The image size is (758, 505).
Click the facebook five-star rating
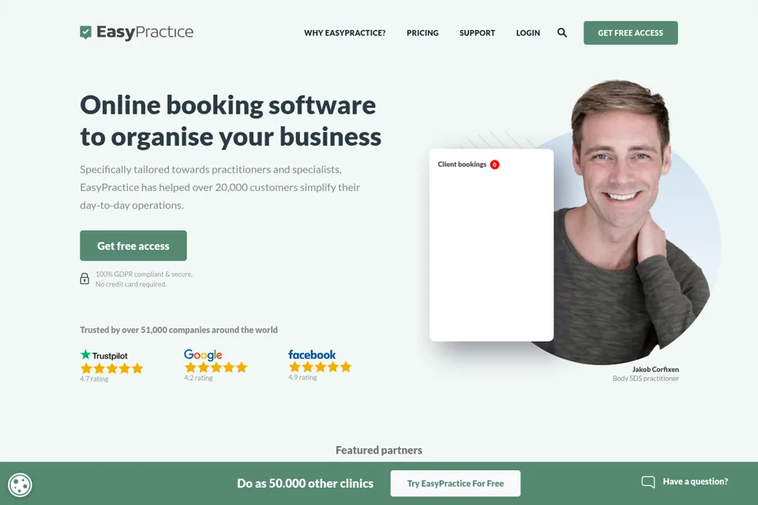tap(320, 367)
